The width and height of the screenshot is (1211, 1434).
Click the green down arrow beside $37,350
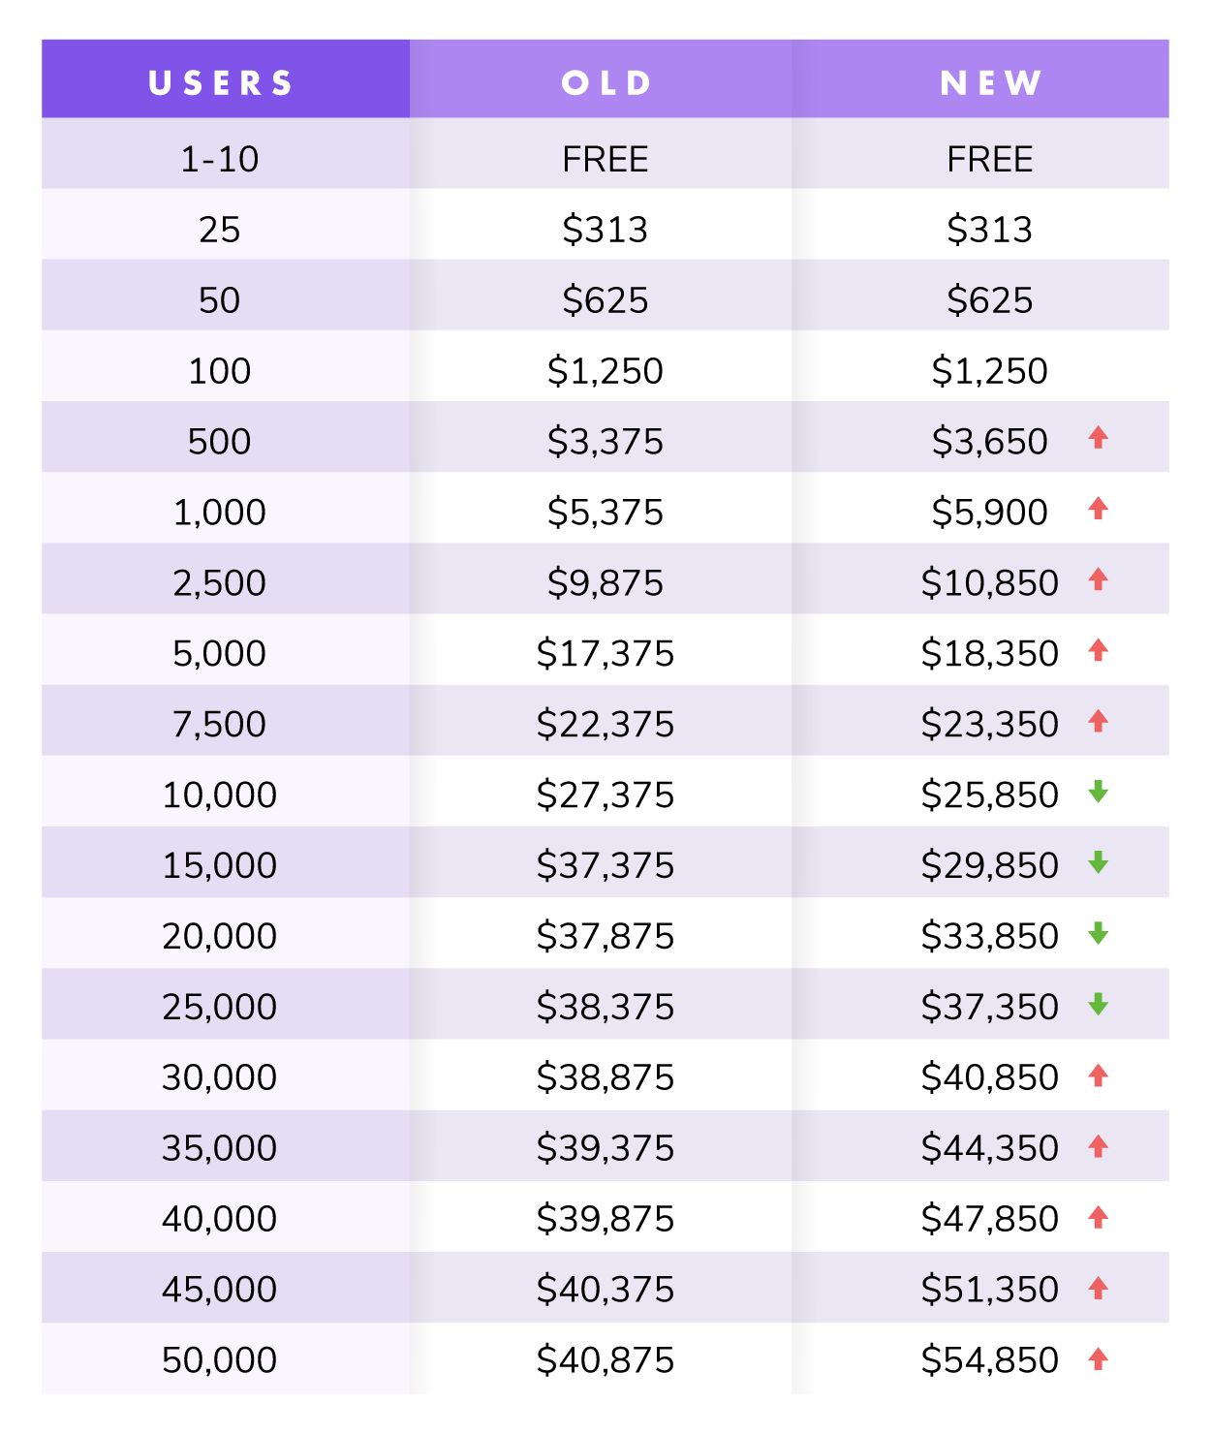click(1098, 1004)
